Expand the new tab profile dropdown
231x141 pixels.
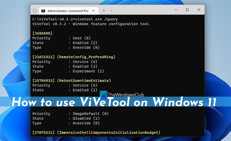111,11
